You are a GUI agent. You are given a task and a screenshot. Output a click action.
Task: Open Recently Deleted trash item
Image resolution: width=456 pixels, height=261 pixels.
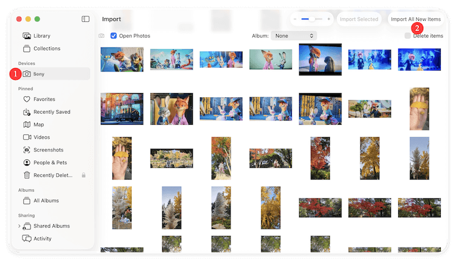pos(54,175)
